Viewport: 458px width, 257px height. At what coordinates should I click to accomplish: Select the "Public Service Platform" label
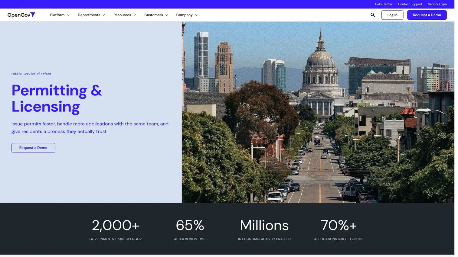[31, 74]
